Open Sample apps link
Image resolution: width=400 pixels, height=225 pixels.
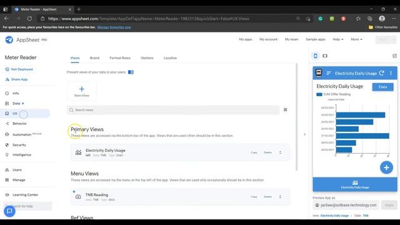pos(315,39)
